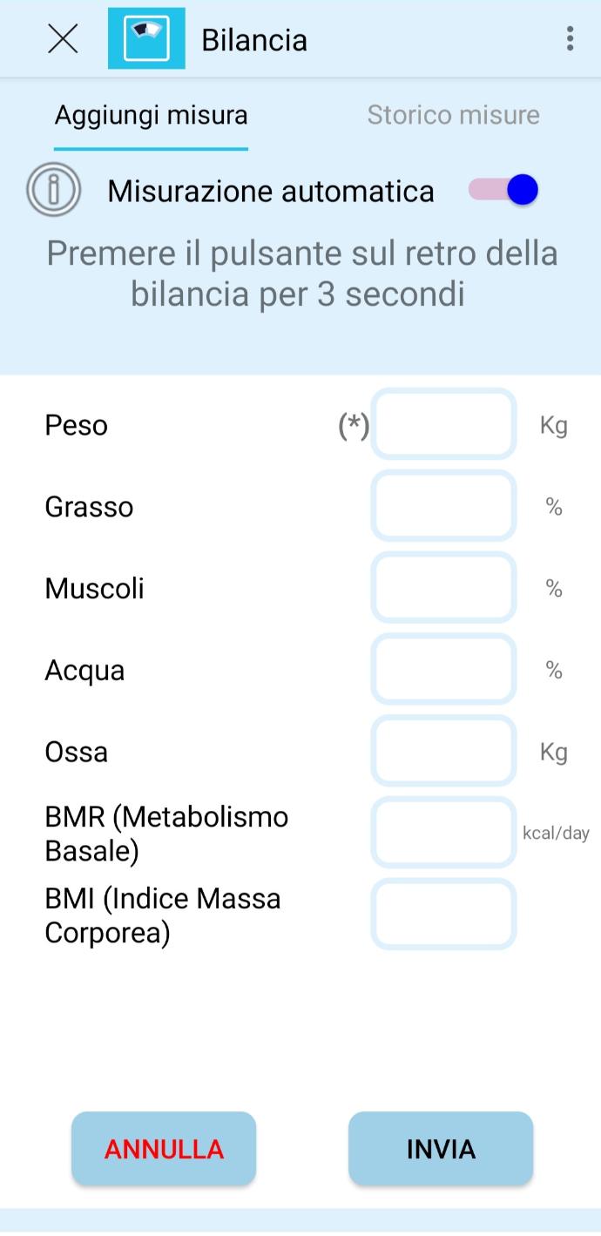
Task: Tap the Peso required asterisk marker
Action: click(354, 426)
